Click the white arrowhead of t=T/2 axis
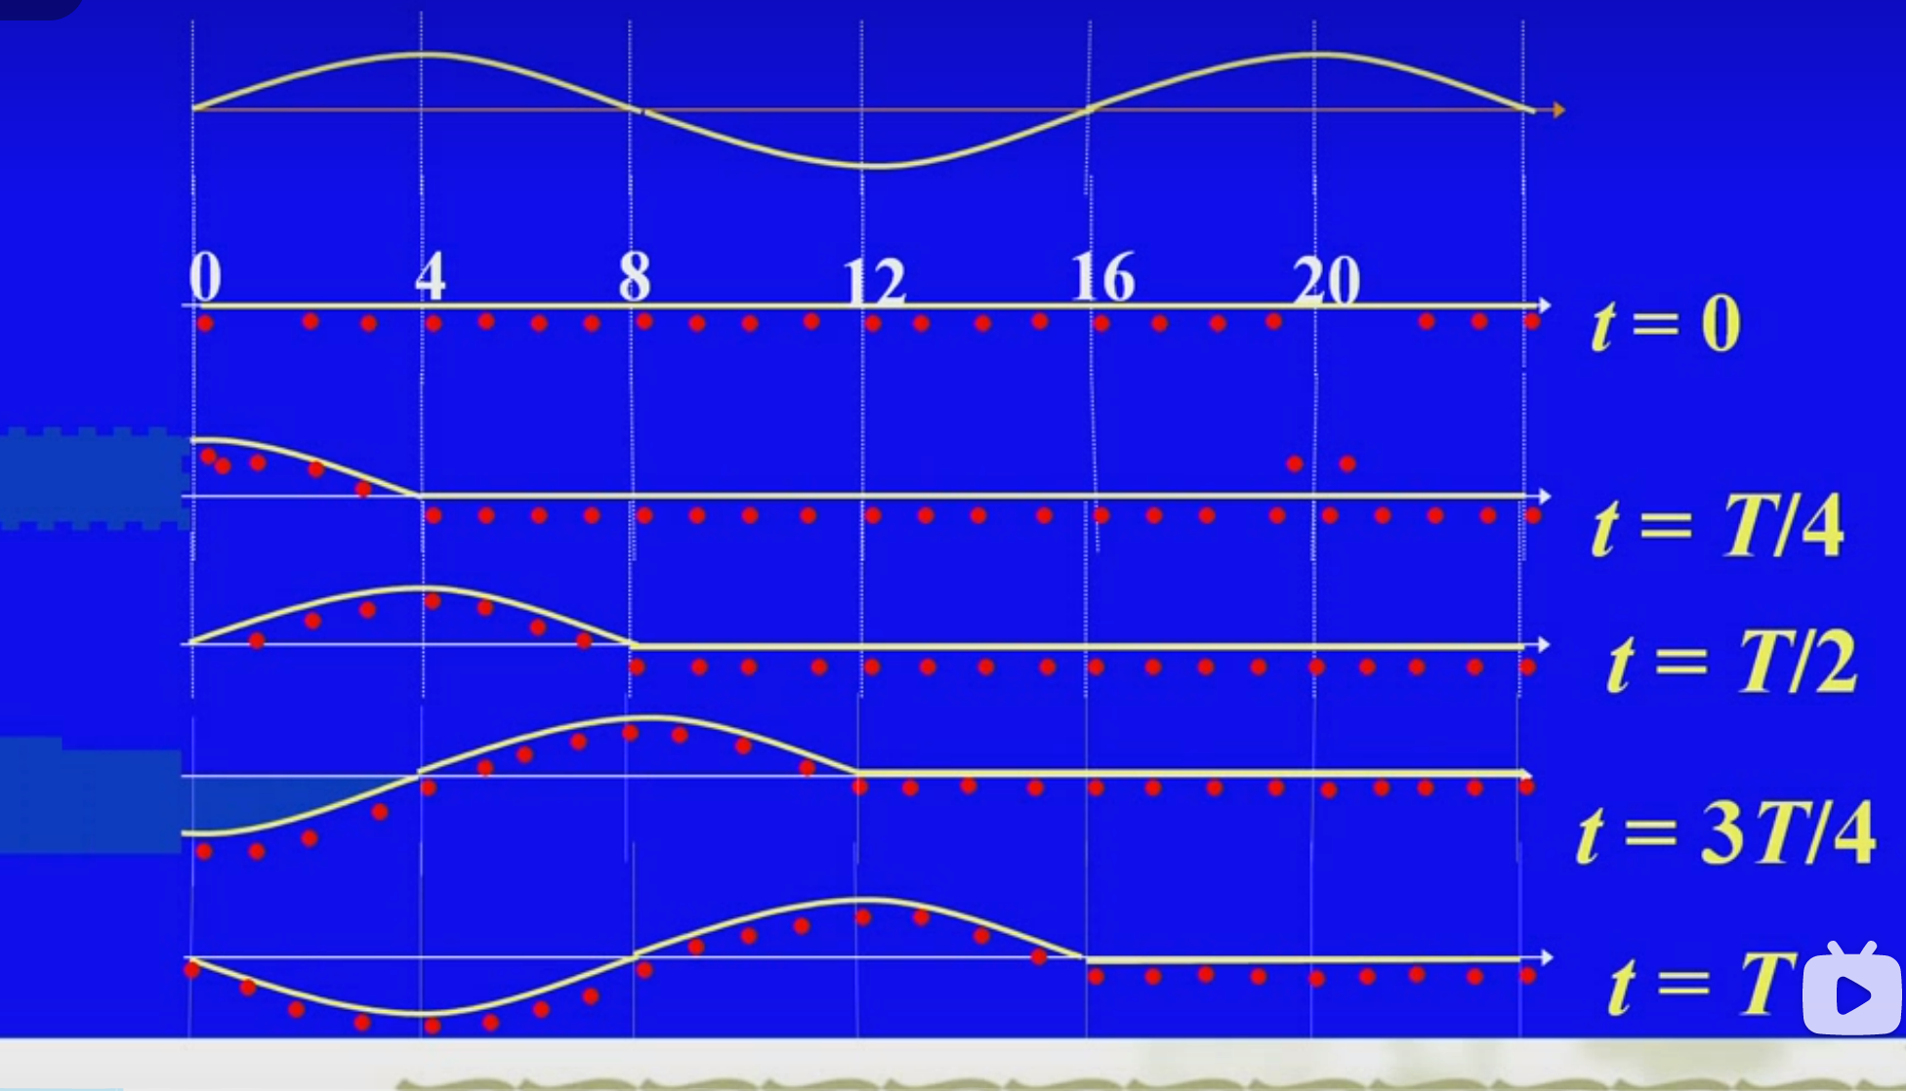Image resolution: width=1906 pixels, height=1091 pixels. pyautogui.click(x=1543, y=645)
